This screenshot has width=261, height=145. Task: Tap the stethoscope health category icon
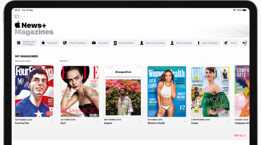pyautogui.click(x=245, y=43)
